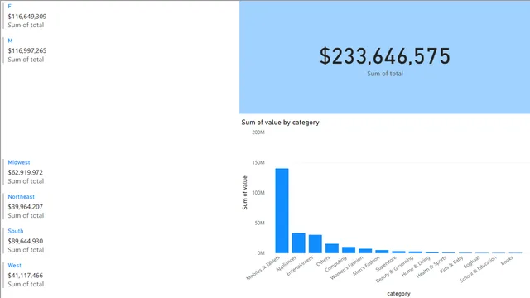This screenshot has width=530, height=298.
Task: Select the F gender card label
Action: [9, 7]
